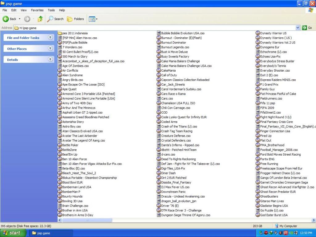Expand the Details panel
This screenshot has height=237, width=316.
pos(50,59)
